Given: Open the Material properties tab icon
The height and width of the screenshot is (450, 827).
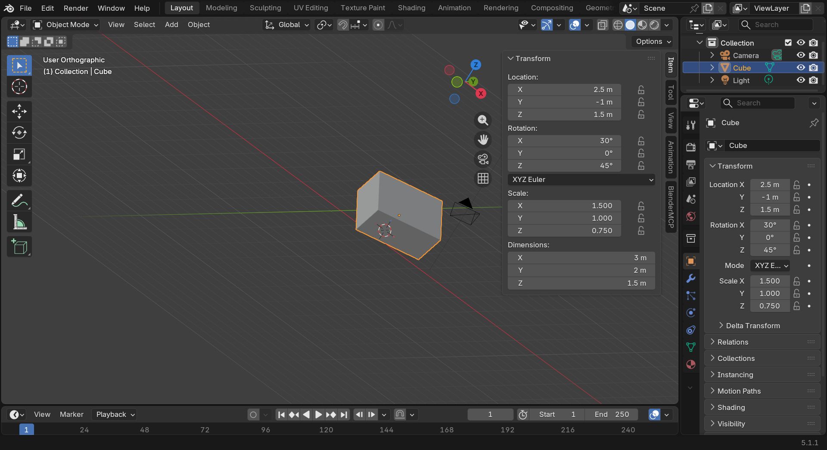Looking at the screenshot, I should click(x=691, y=364).
